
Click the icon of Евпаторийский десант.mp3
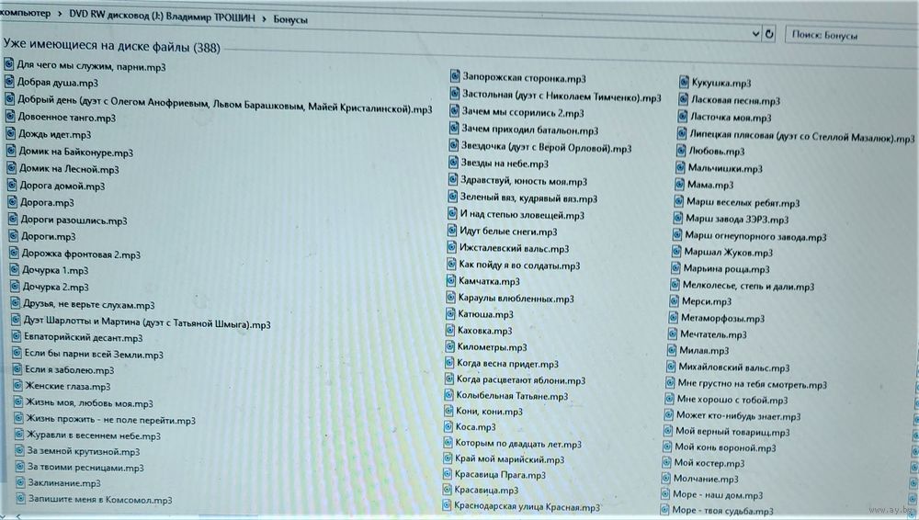(x=17, y=336)
